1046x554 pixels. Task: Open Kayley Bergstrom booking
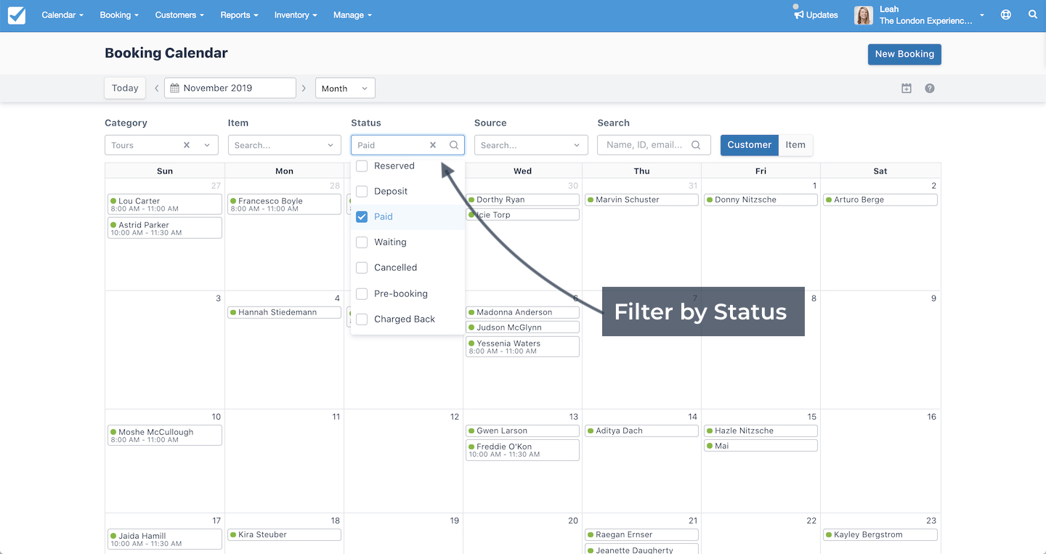point(880,534)
